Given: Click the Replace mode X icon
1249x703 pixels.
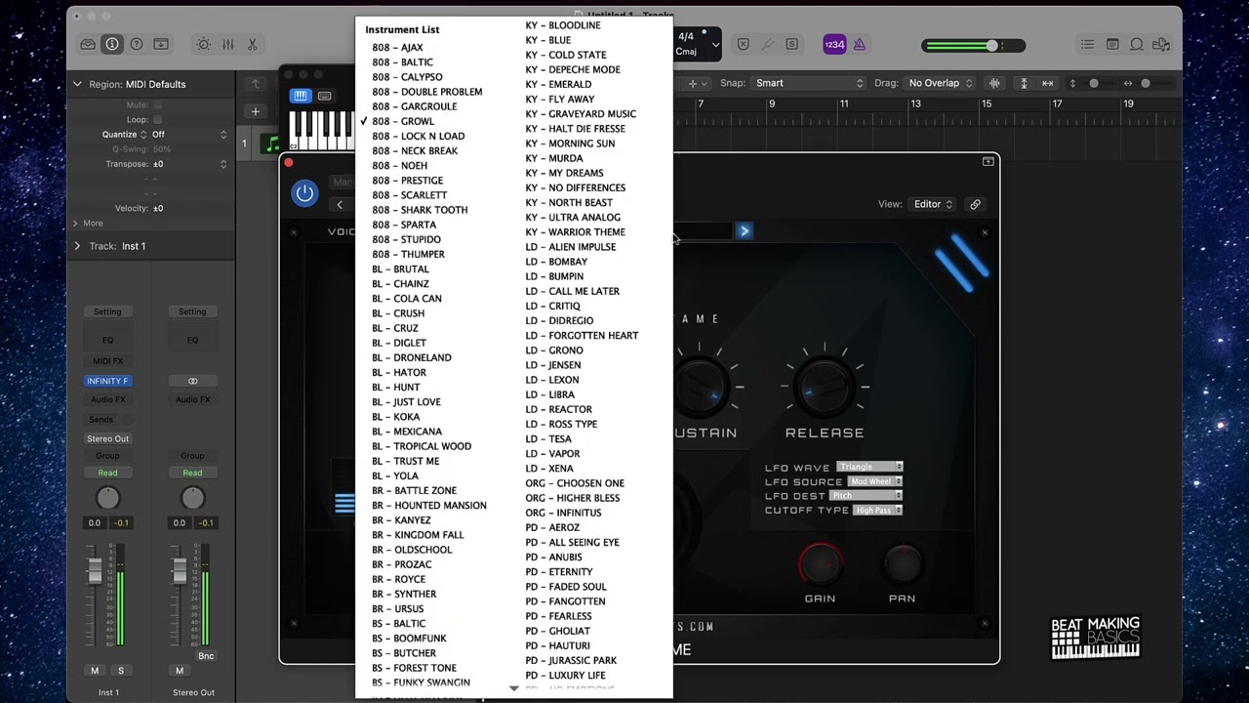Looking at the screenshot, I should coord(744,44).
